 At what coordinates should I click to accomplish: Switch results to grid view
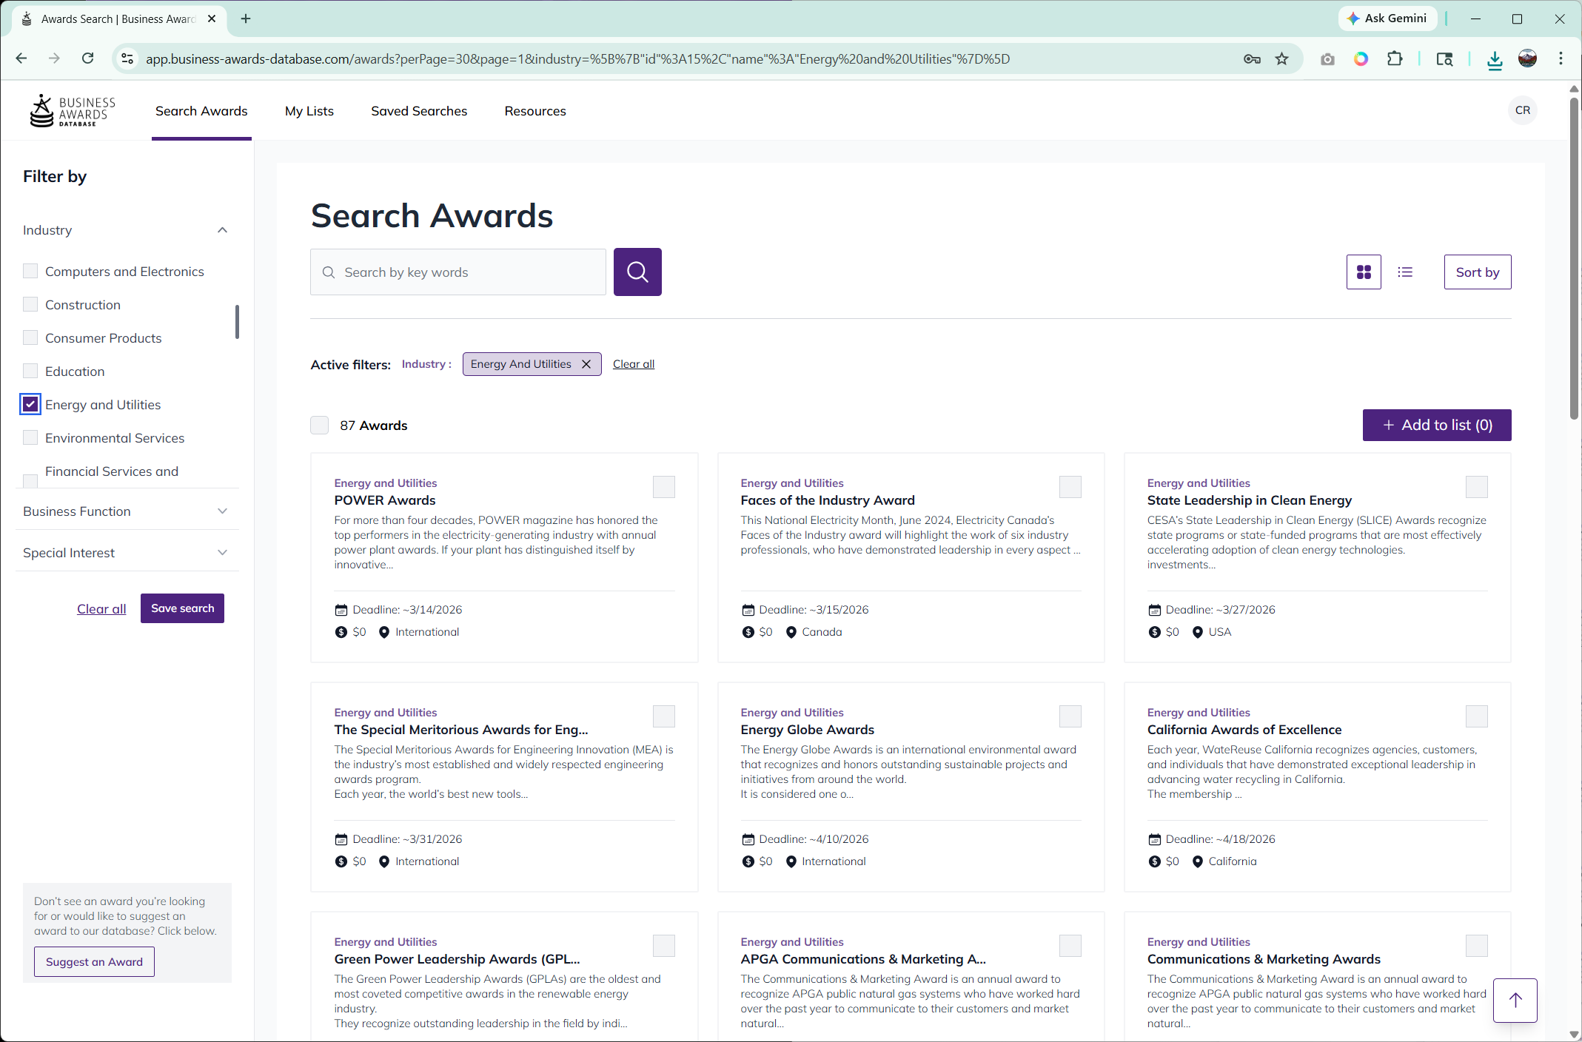tap(1363, 272)
